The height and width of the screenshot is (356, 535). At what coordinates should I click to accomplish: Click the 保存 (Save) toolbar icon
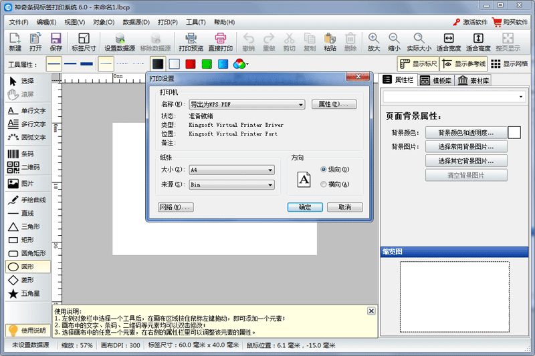coord(56,42)
